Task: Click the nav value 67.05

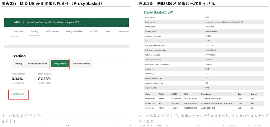Action: pyautogui.click(x=208, y=41)
